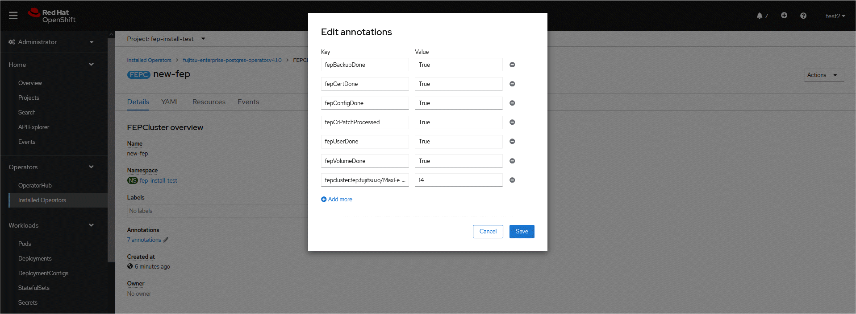Remove the fepCrPatchProcessed annotation row
The height and width of the screenshot is (314, 856).
[x=512, y=122]
